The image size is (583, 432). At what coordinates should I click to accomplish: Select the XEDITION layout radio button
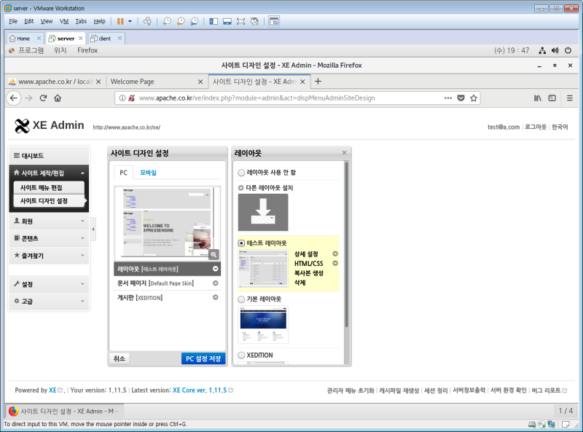(x=241, y=356)
